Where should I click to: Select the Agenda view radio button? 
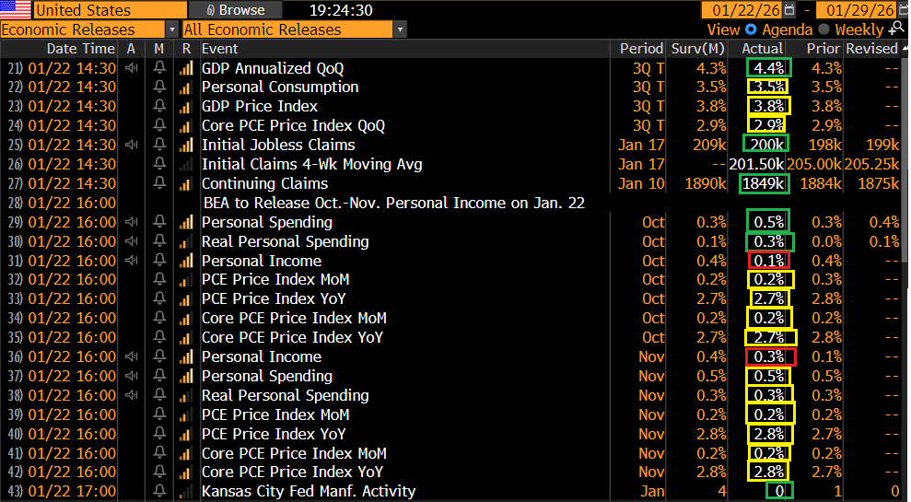751,29
